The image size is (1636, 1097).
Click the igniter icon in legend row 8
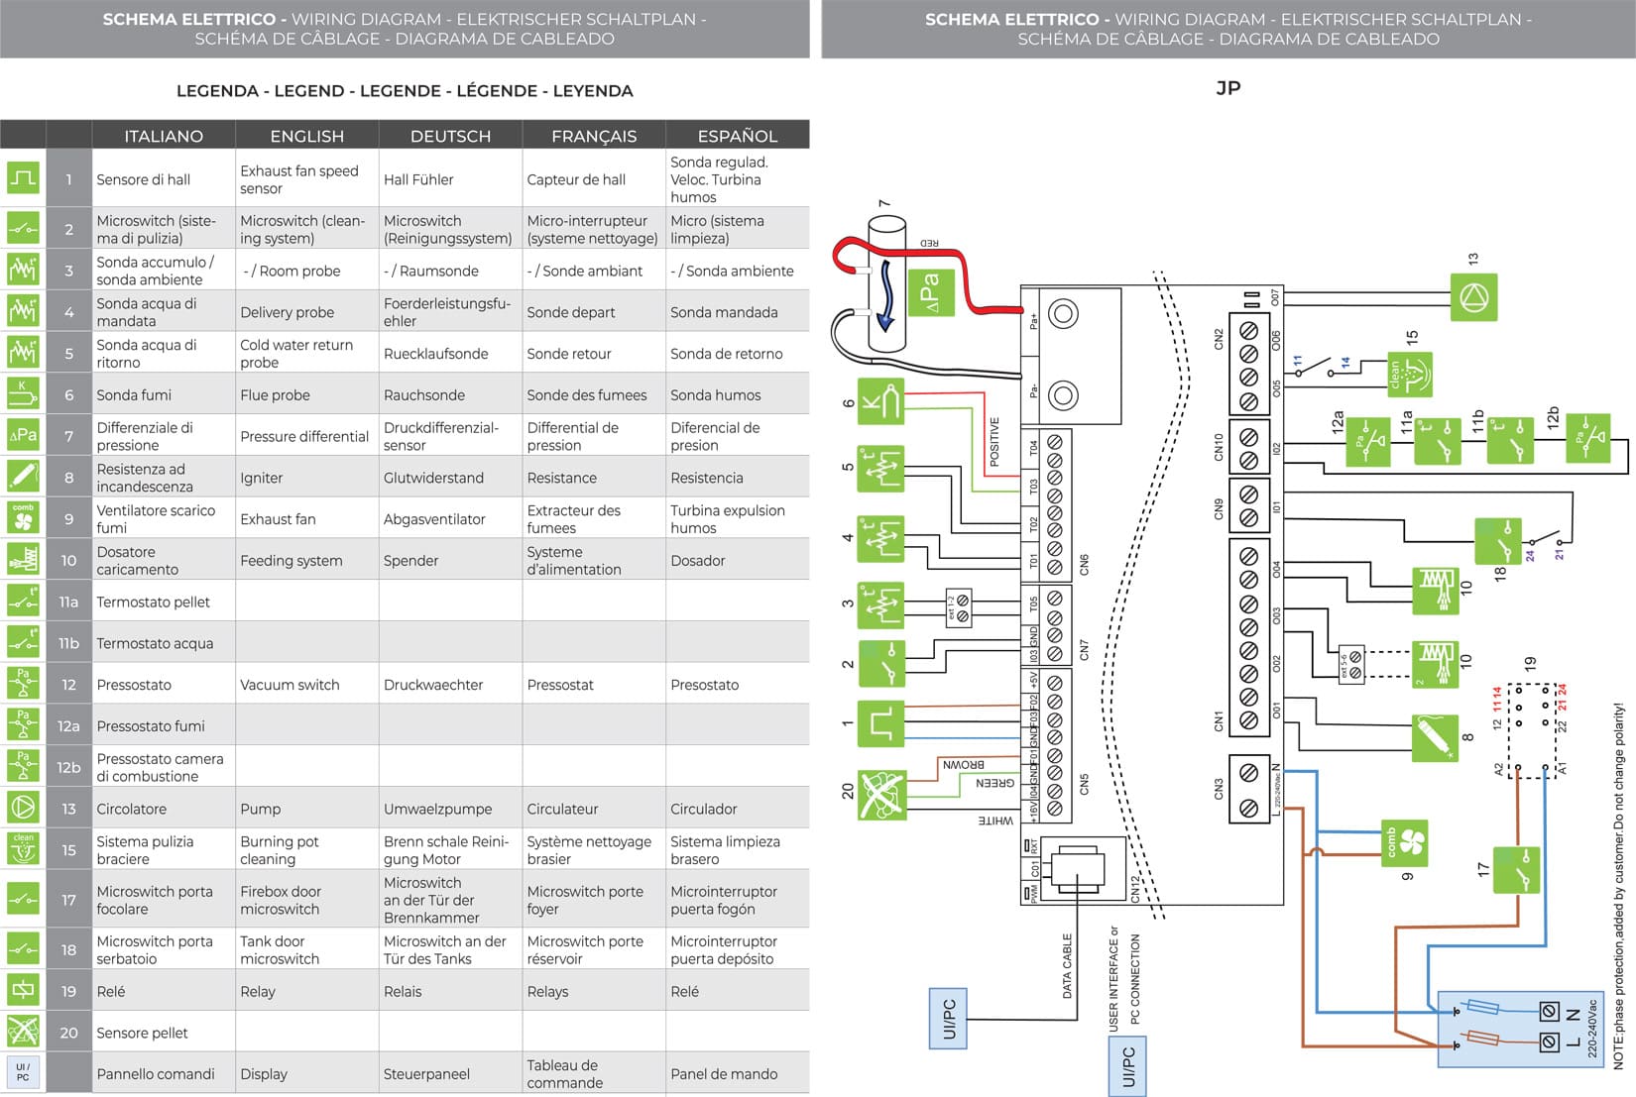pyautogui.click(x=23, y=477)
